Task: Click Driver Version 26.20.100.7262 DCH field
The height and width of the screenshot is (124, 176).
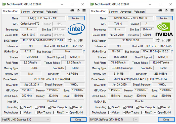Action: pos(52,79)
